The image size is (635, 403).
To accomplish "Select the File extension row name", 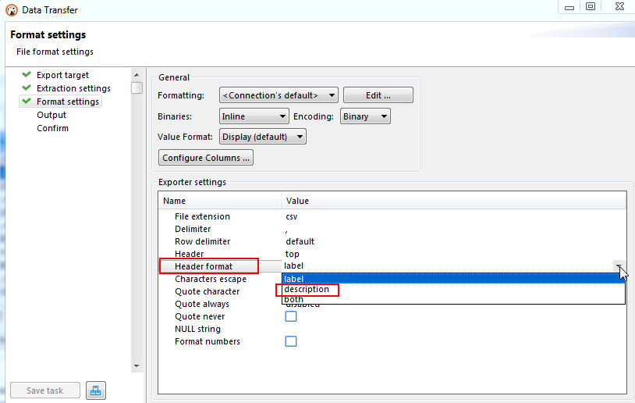I will 202,216.
